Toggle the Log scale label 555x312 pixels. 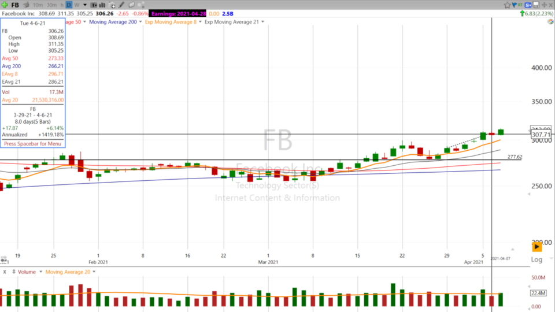[536, 259]
